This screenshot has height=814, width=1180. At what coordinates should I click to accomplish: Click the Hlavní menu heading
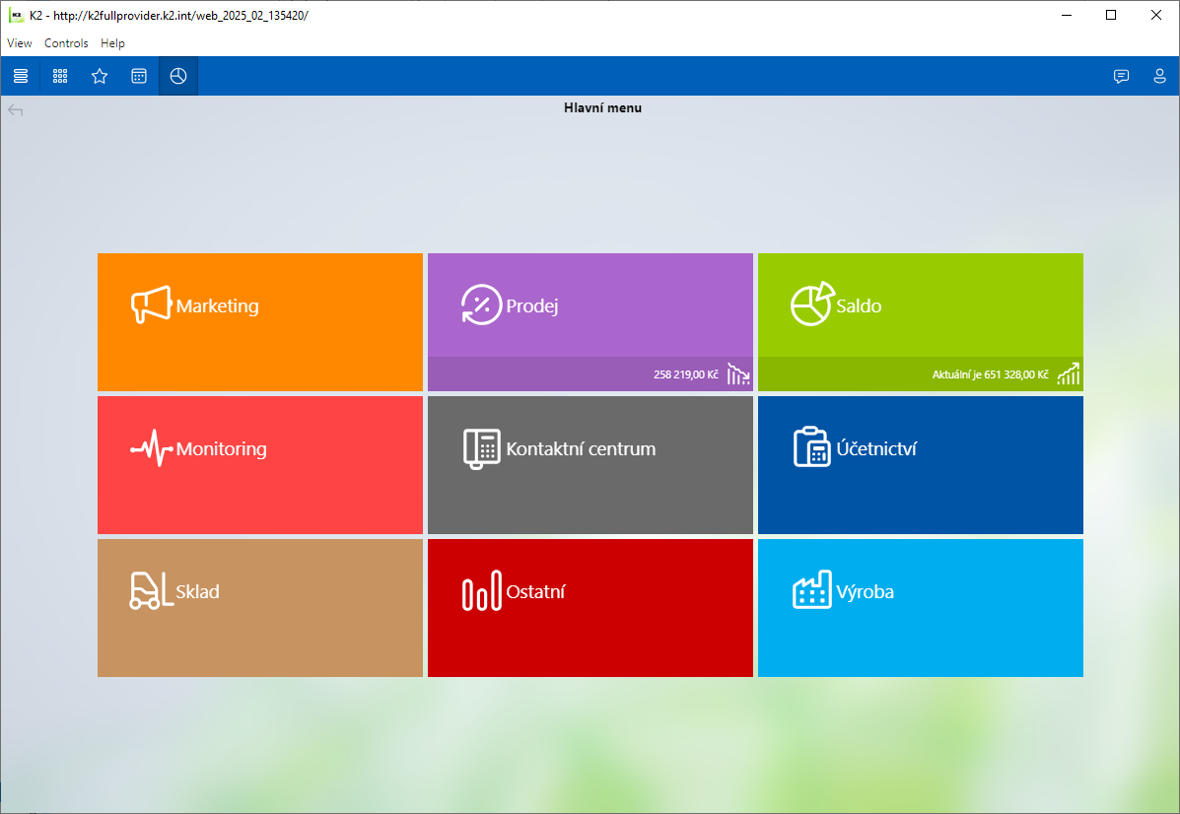coord(602,107)
